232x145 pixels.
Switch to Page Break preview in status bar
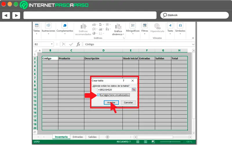pyautogui.click(x=153, y=142)
